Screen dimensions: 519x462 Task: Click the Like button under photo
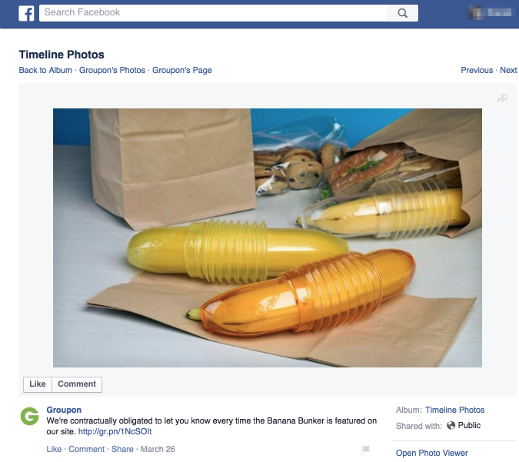38,384
